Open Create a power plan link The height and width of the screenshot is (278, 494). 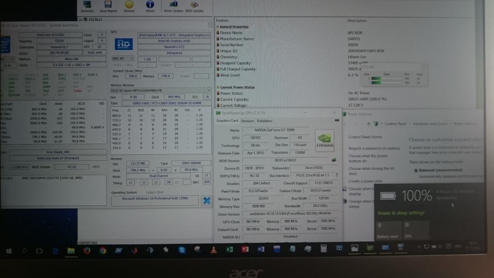click(365, 181)
